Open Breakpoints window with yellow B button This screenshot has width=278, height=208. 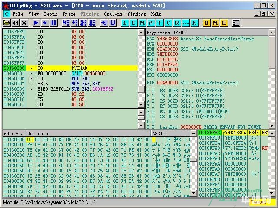[206, 23]
